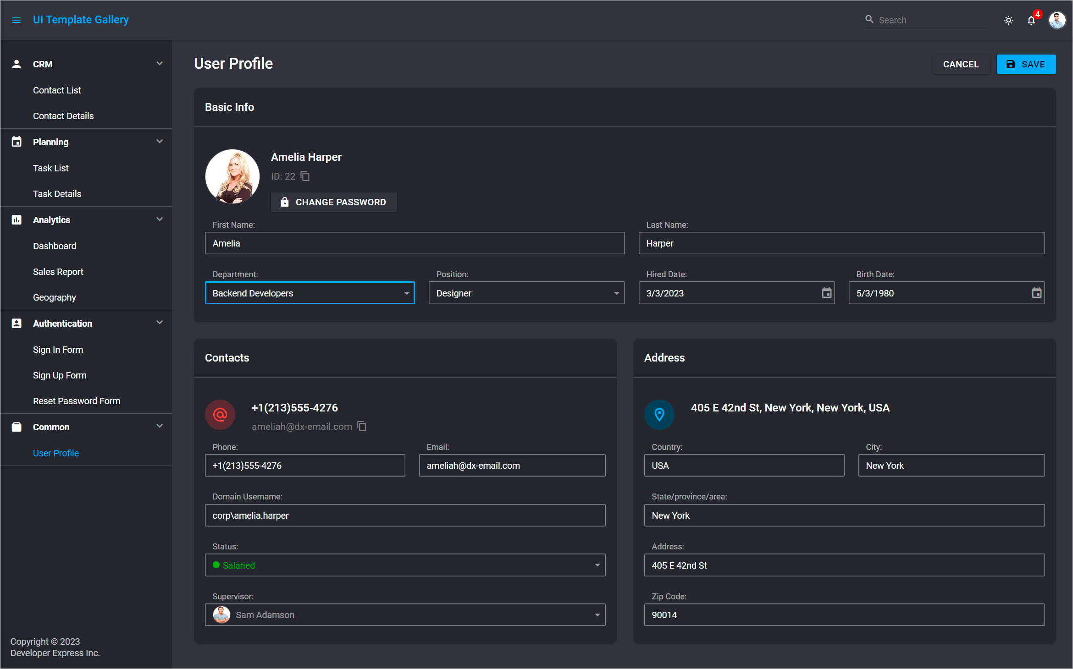The image size is (1073, 669).
Task: Toggle the light/dark theme switcher
Action: (x=1008, y=20)
